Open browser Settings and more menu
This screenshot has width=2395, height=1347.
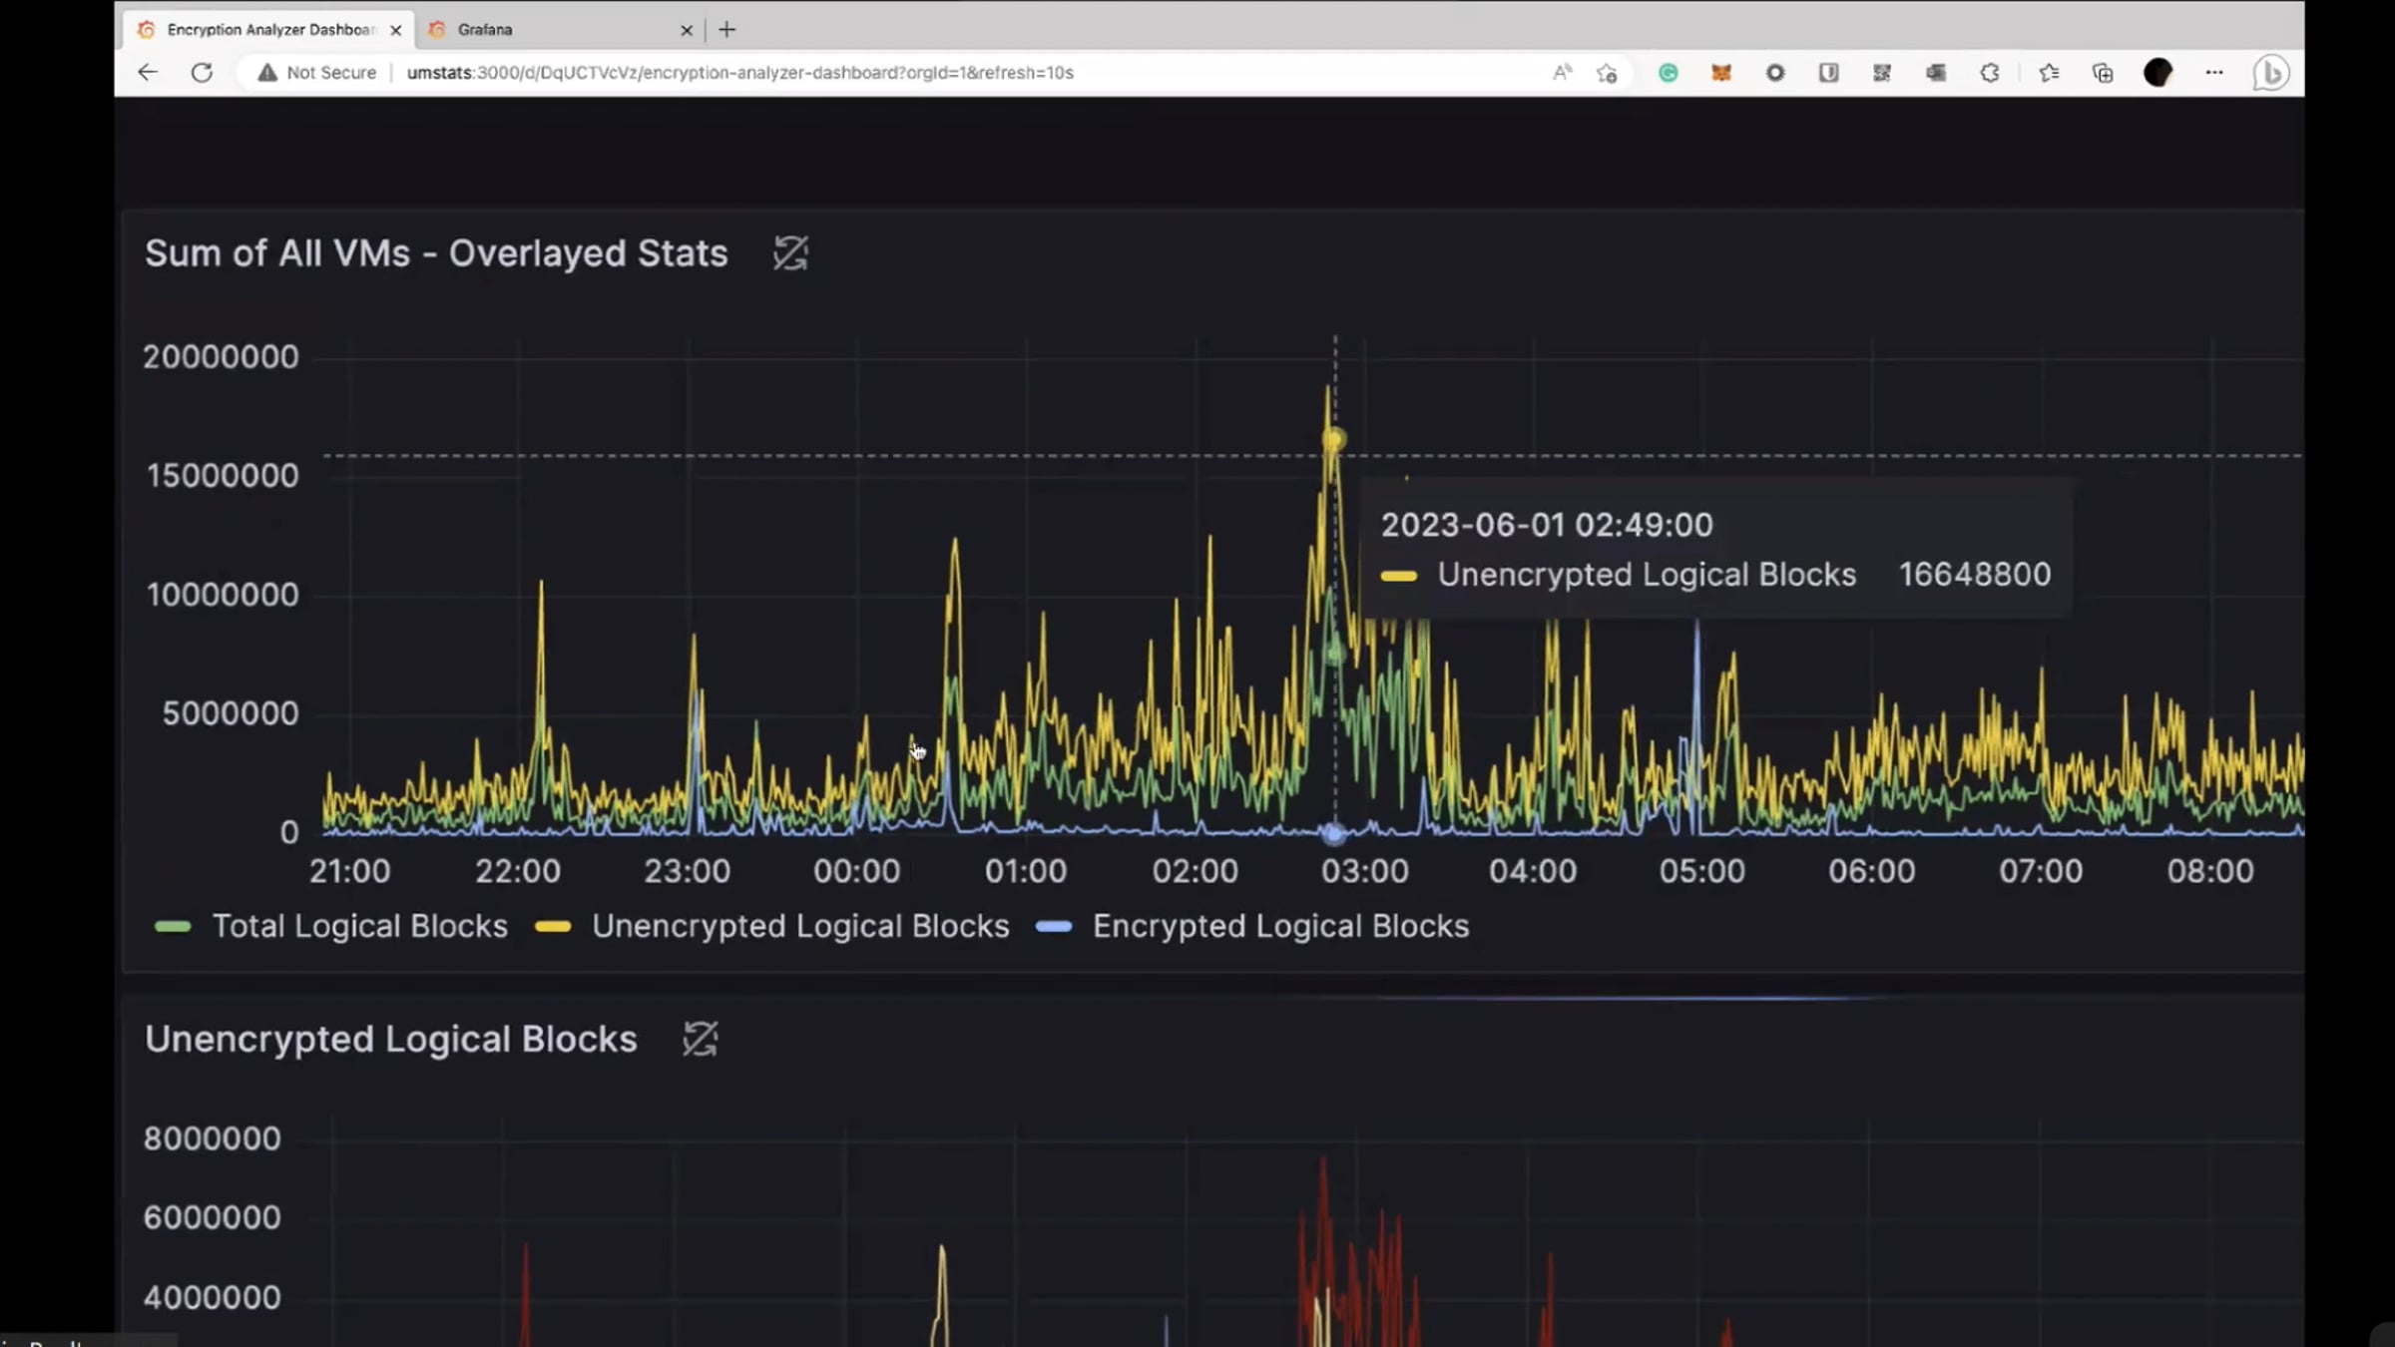2214,72
